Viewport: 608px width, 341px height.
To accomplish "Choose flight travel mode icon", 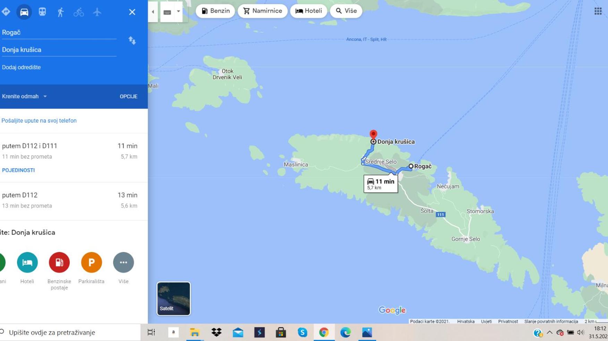I will [x=97, y=12].
